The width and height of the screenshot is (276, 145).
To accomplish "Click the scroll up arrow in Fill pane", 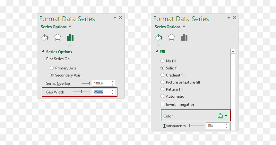I will point(233,51).
